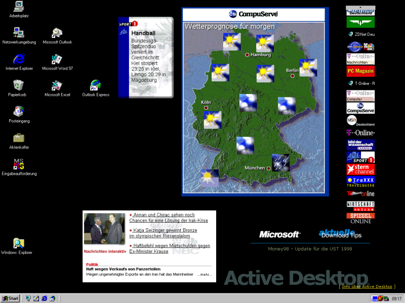Click Nachrichten interaktiv label
The height and width of the screenshot is (303, 405).
(x=105, y=251)
